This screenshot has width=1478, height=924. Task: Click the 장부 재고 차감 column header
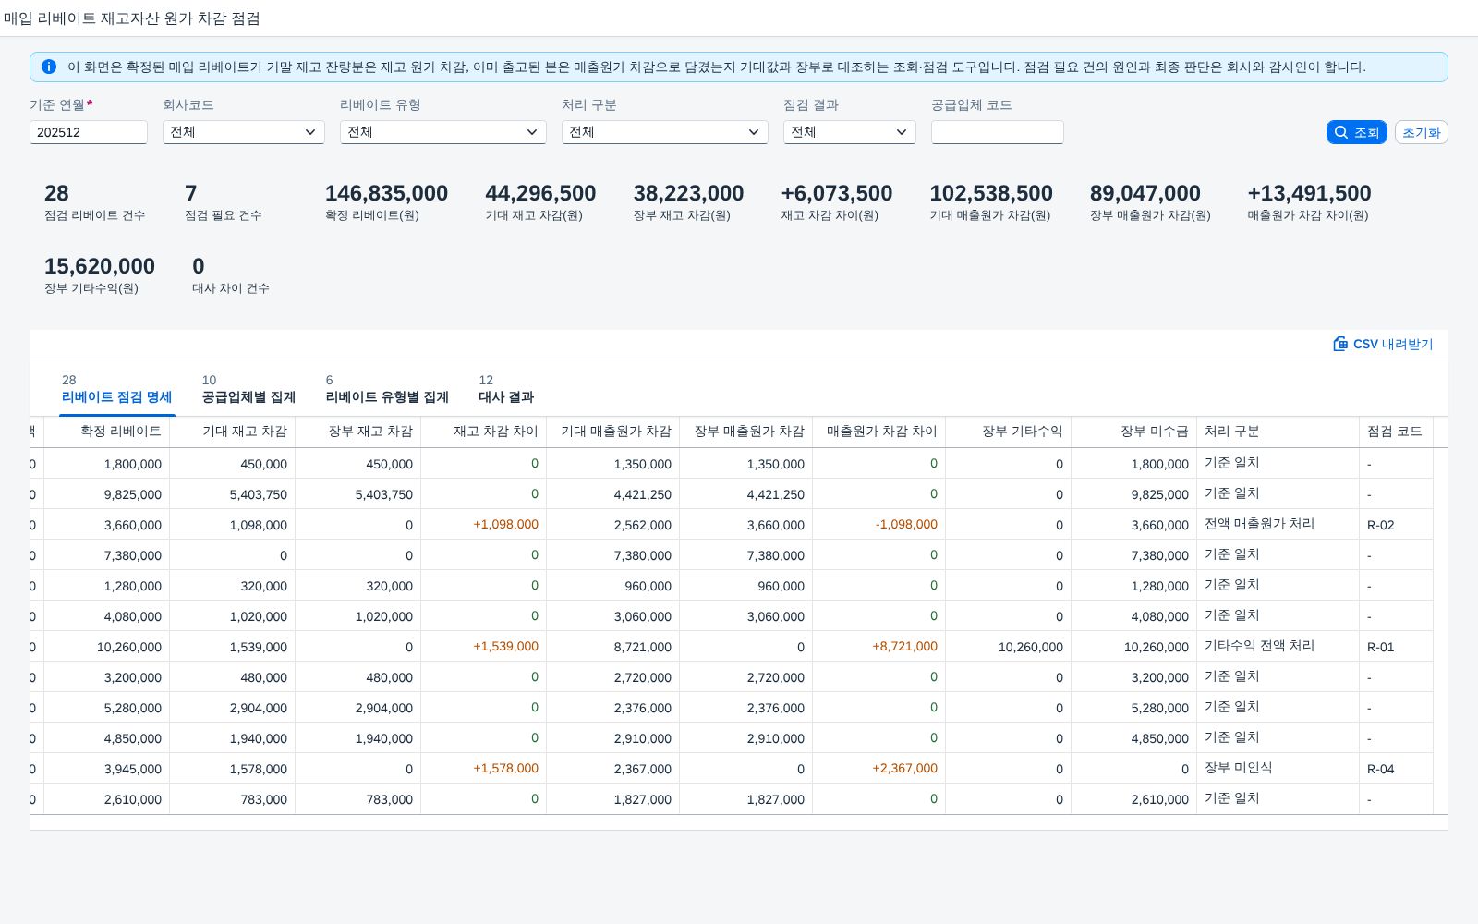click(358, 432)
